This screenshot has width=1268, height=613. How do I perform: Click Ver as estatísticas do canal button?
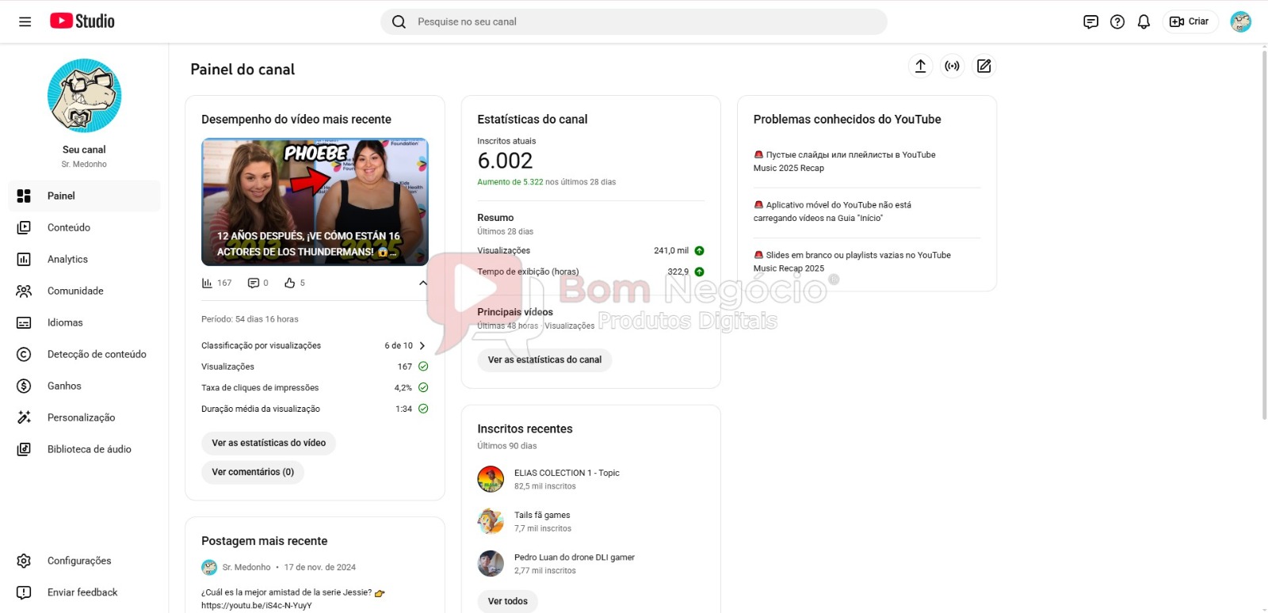[544, 360]
